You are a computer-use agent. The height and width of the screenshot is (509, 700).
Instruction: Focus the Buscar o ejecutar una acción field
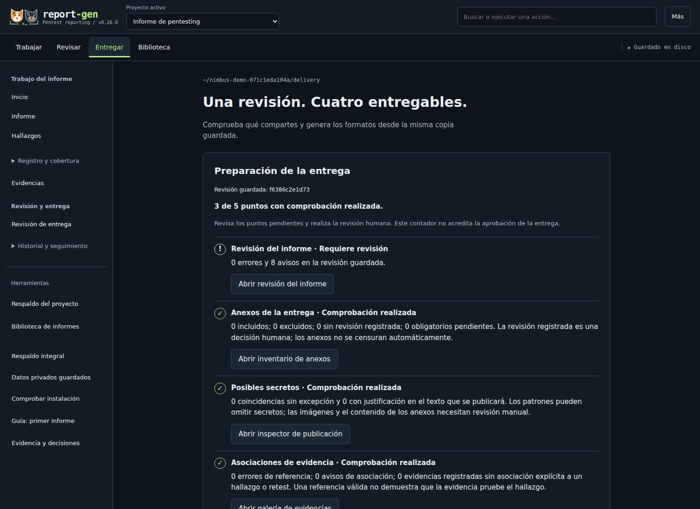[x=557, y=17]
